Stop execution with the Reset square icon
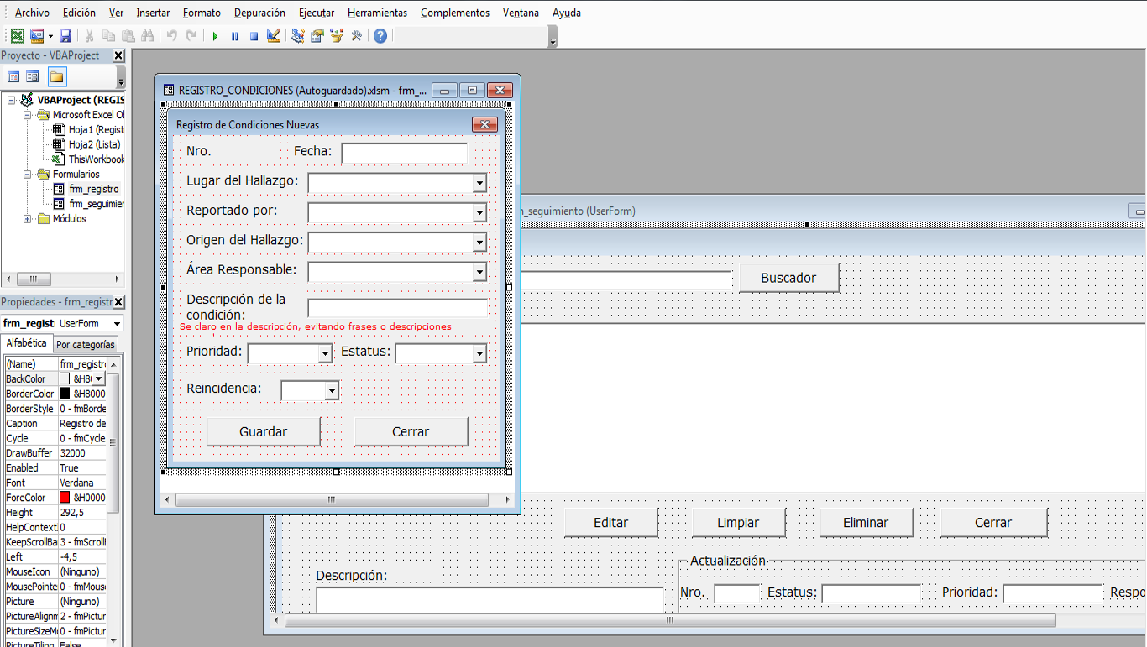1147x647 pixels. [254, 36]
